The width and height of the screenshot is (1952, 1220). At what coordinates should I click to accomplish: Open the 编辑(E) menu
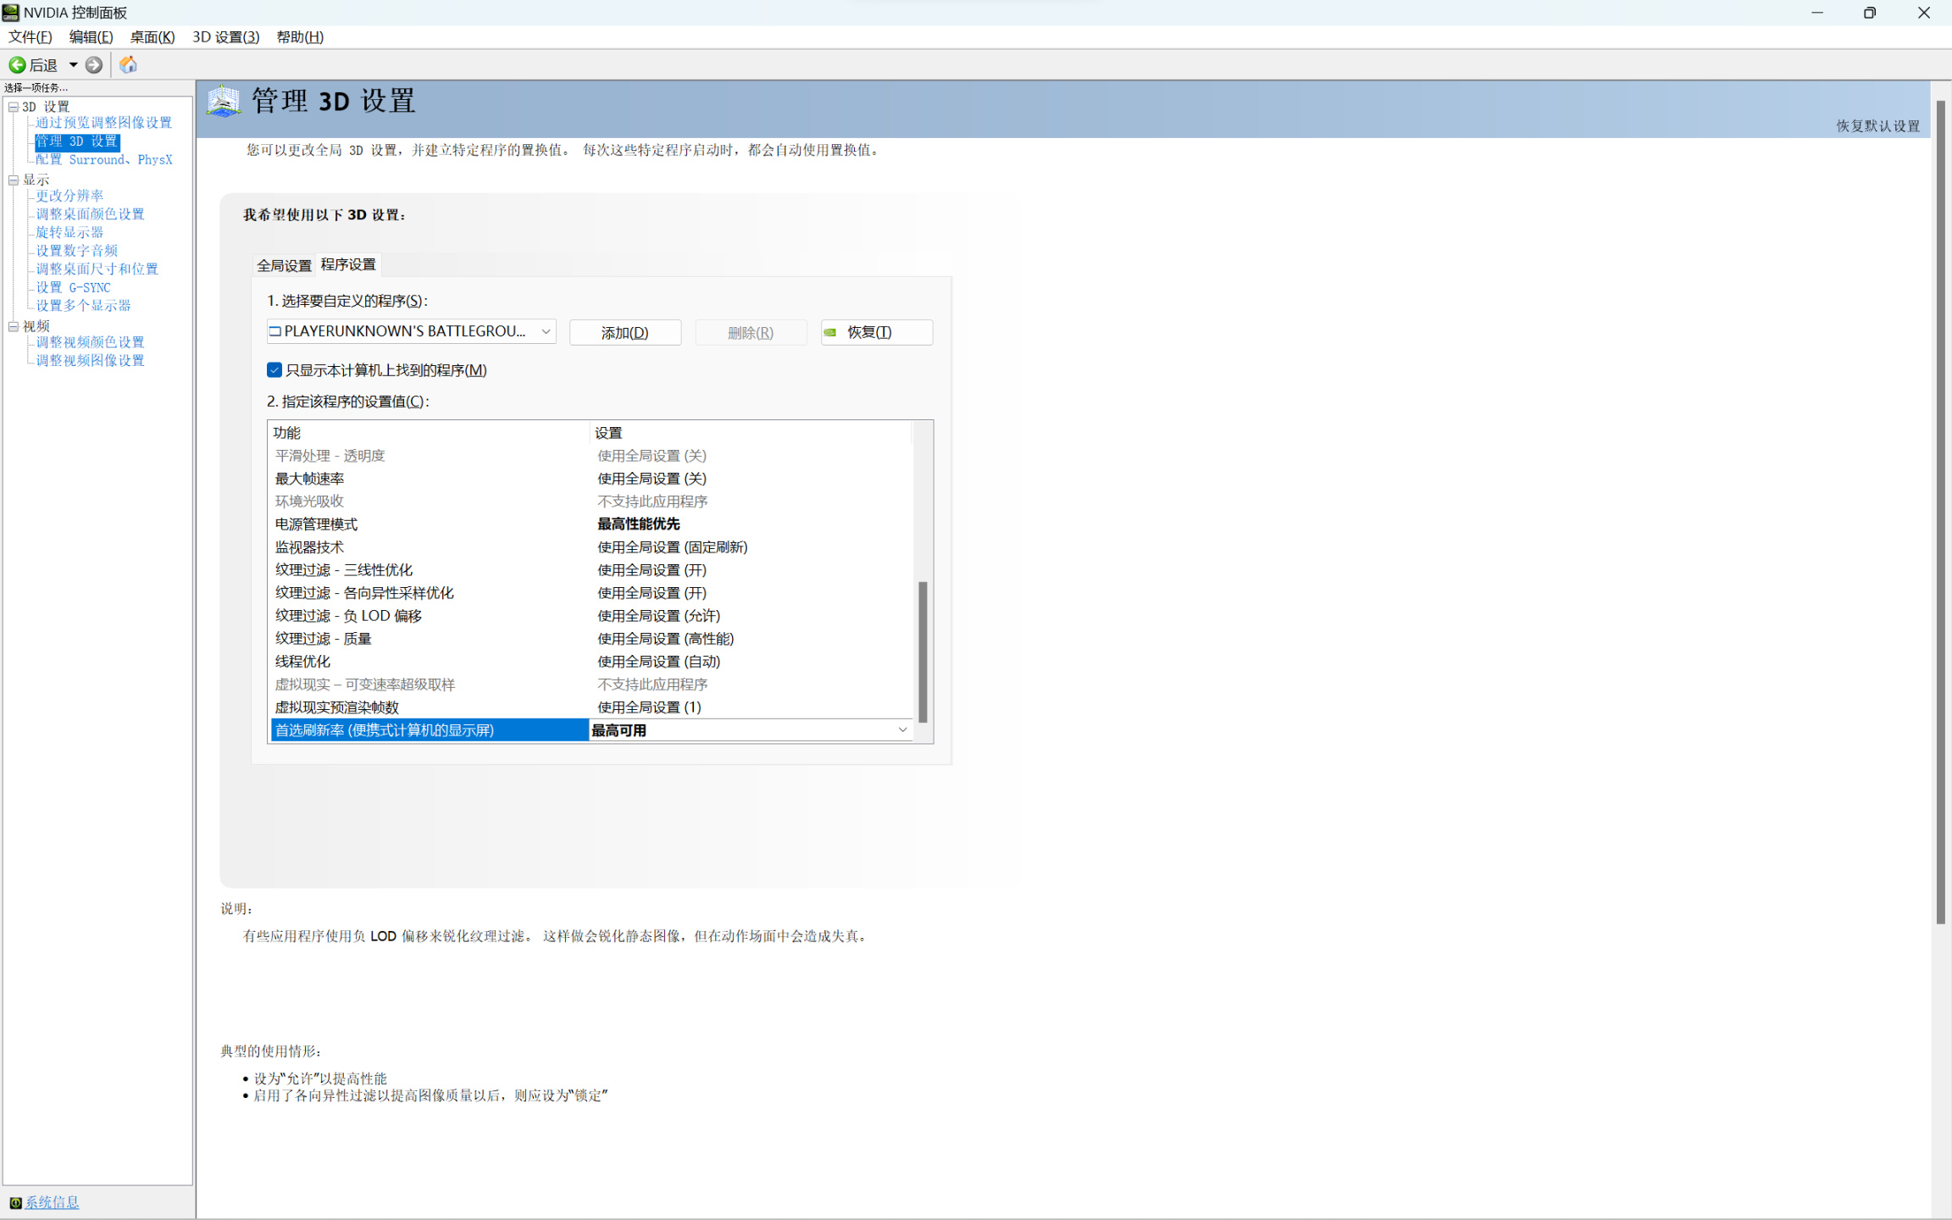coord(91,37)
